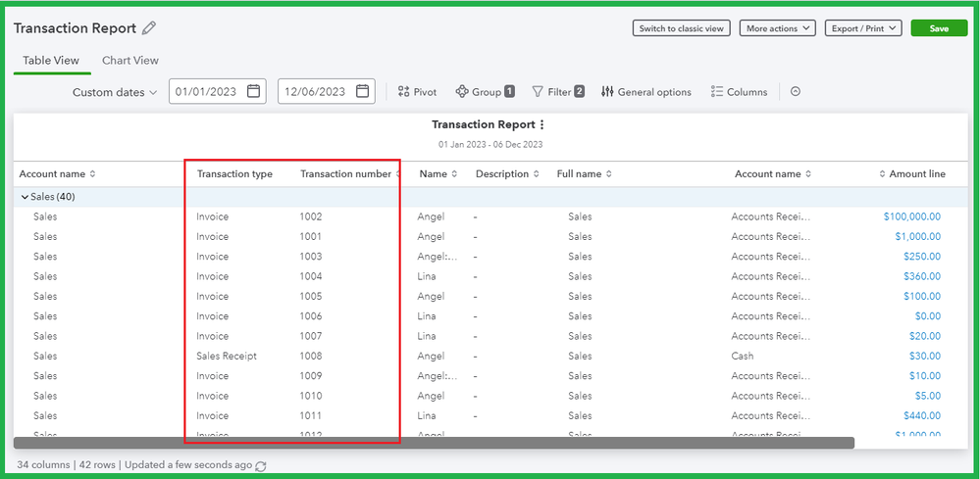Open the Columns chooser

click(739, 92)
